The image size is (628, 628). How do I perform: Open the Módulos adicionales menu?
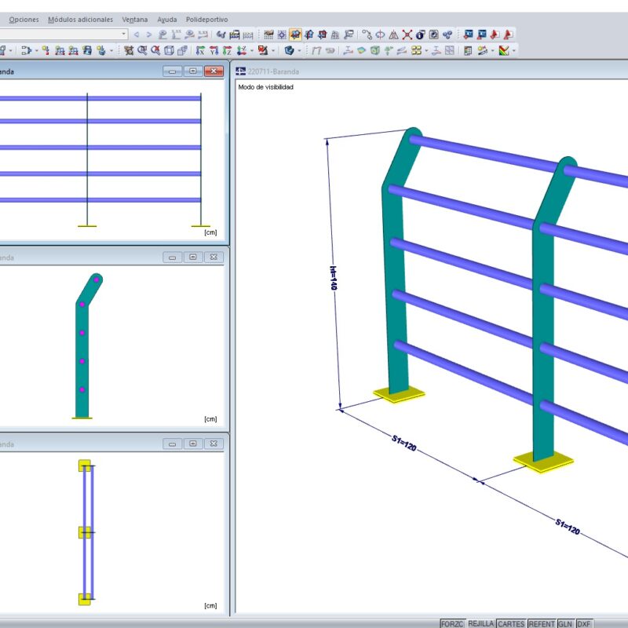point(80,19)
